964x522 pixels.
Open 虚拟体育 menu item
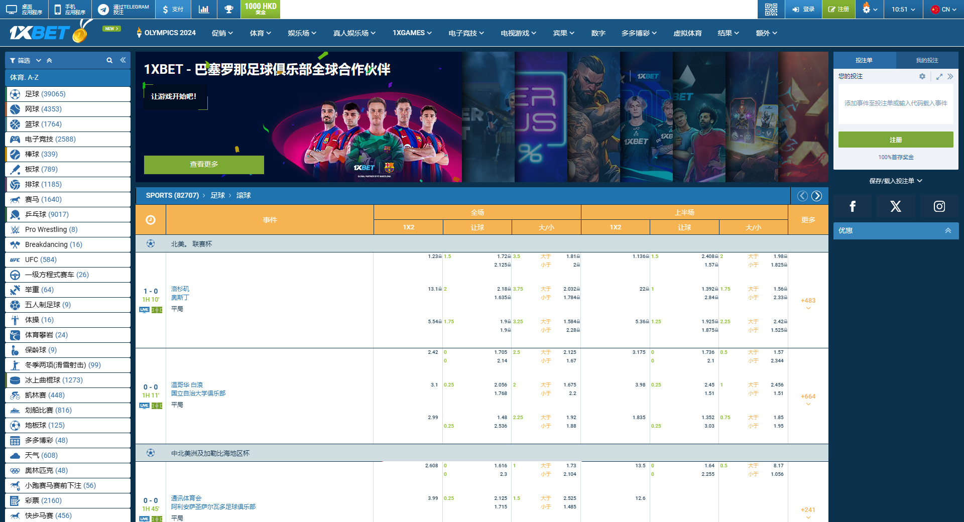tap(687, 33)
